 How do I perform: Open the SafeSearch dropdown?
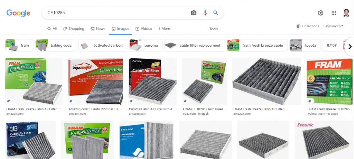click(x=333, y=26)
